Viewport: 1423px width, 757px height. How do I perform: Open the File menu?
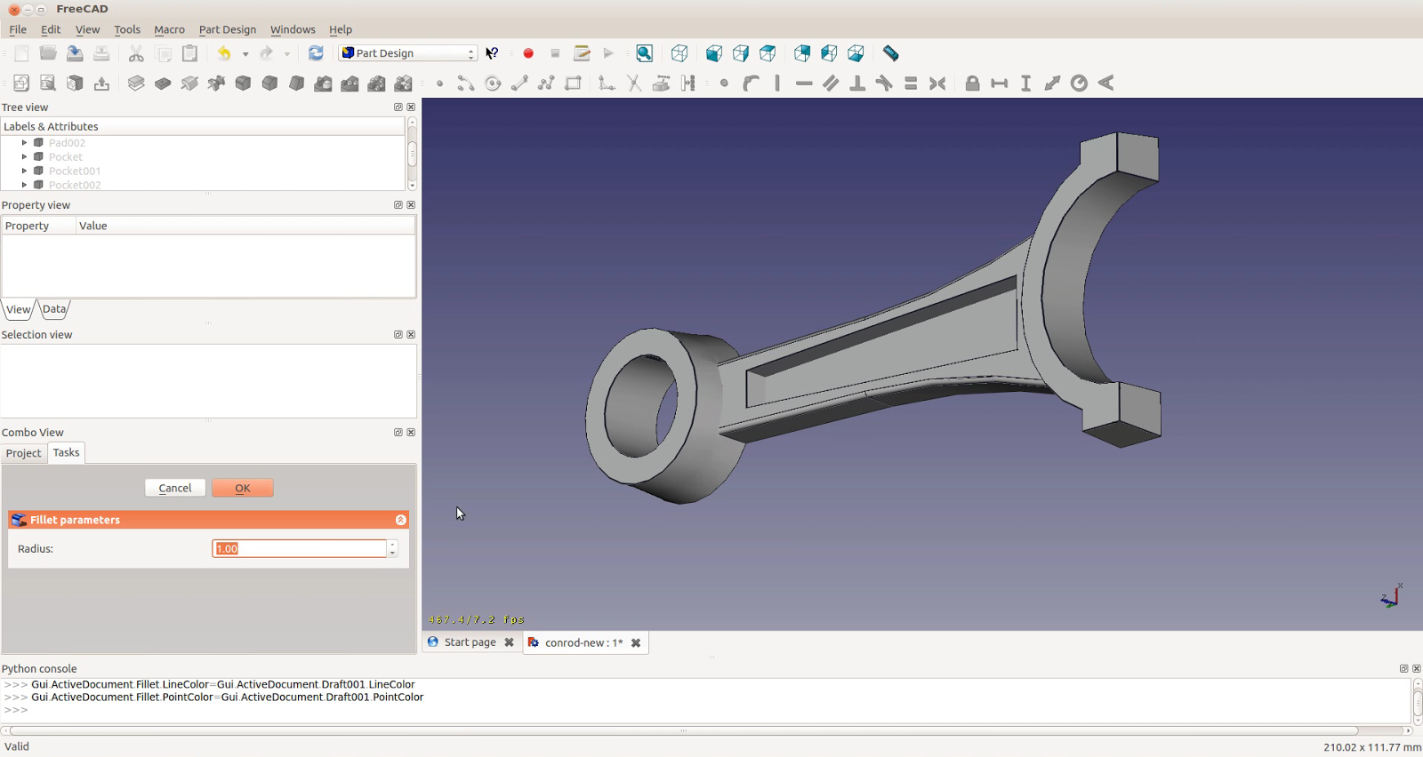(x=18, y=29)
